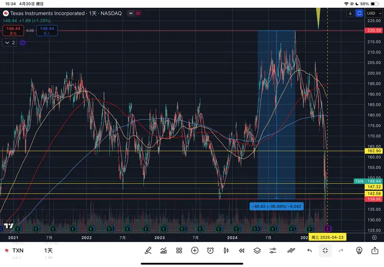Open the USD currency dropdown
384x267 pixels.
coord(374,13)
